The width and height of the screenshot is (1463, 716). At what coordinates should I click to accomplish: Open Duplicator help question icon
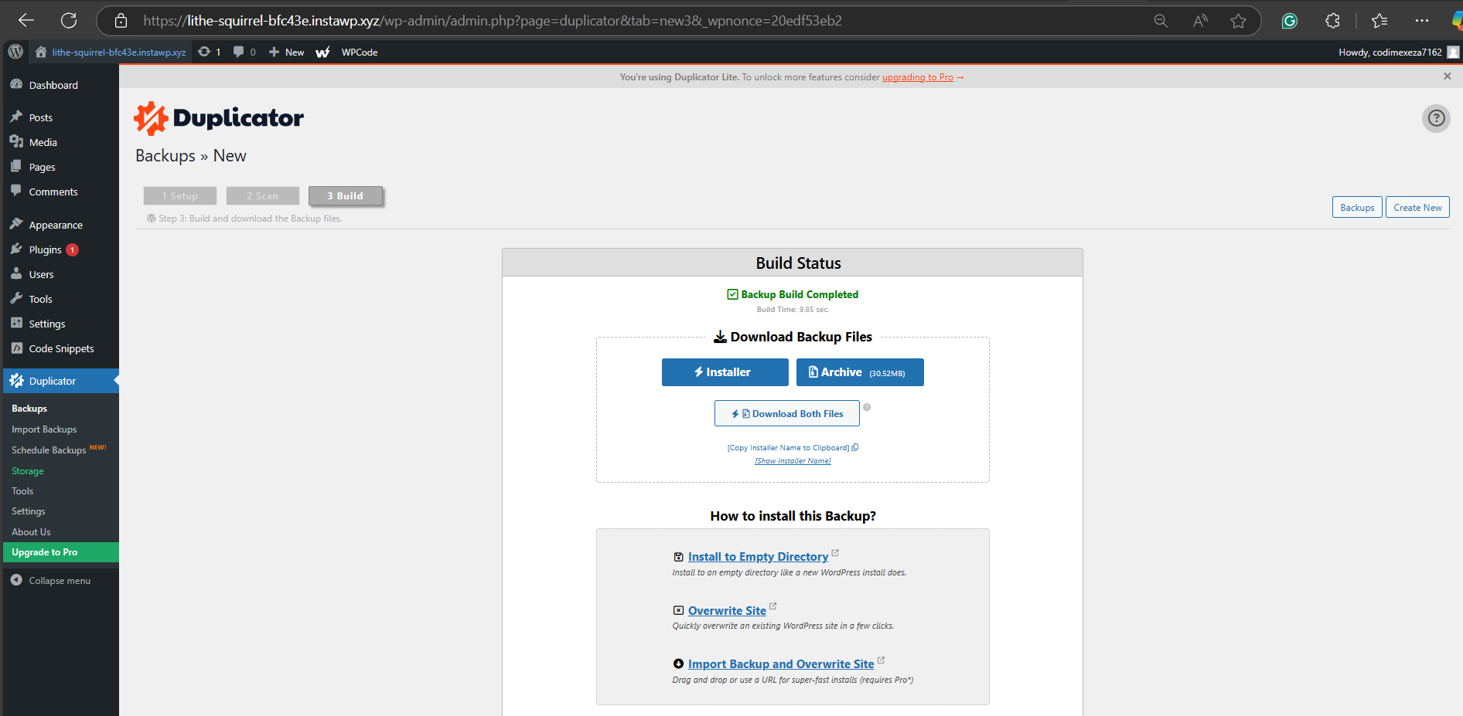(x=1436, y=118)
